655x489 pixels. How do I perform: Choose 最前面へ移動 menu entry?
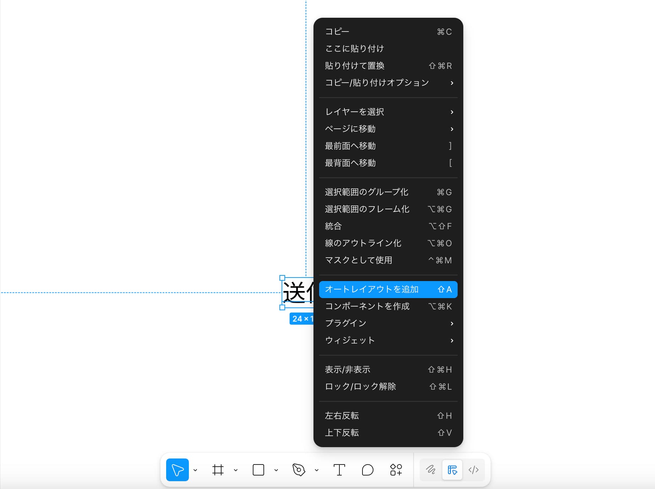[x=388, y=146]
